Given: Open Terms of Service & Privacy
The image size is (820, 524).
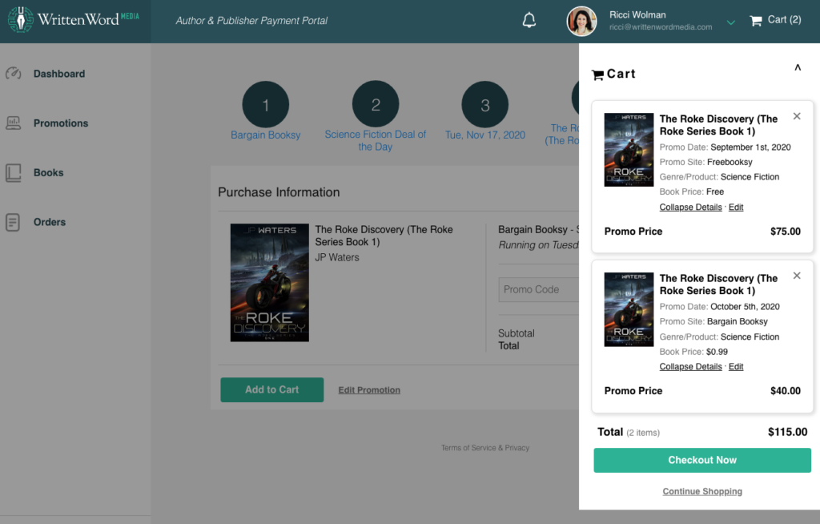Looking at the screenshot, I should pos(484,448).
